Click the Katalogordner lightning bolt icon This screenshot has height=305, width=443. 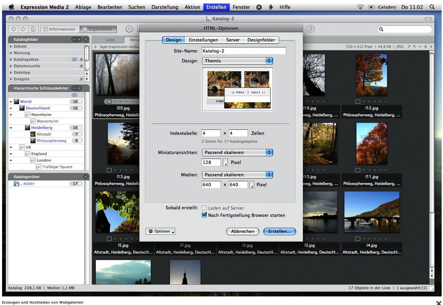tap(86, 177)
